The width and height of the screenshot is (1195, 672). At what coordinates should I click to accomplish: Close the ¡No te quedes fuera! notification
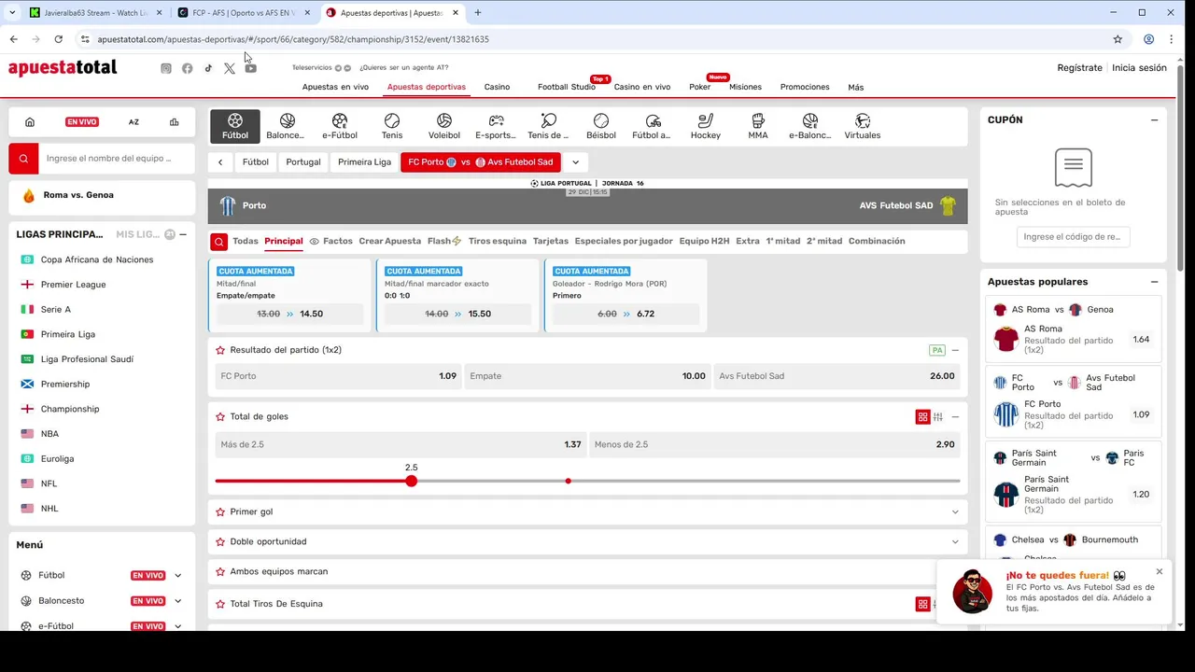[1160, 571]
